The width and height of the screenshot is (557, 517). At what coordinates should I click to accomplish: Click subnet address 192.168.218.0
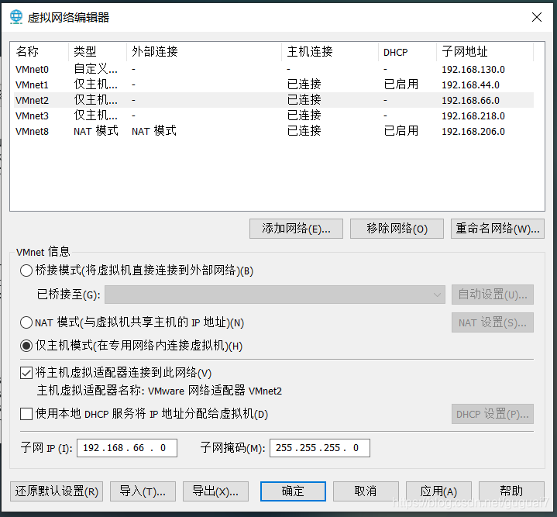473,115
